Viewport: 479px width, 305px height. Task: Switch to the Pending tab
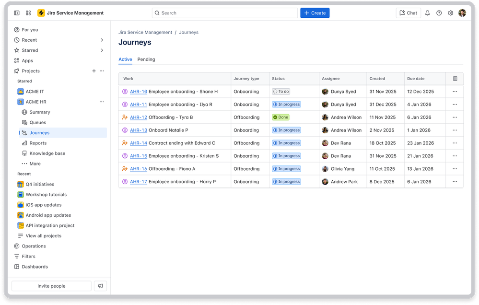(x=146, y=59)
